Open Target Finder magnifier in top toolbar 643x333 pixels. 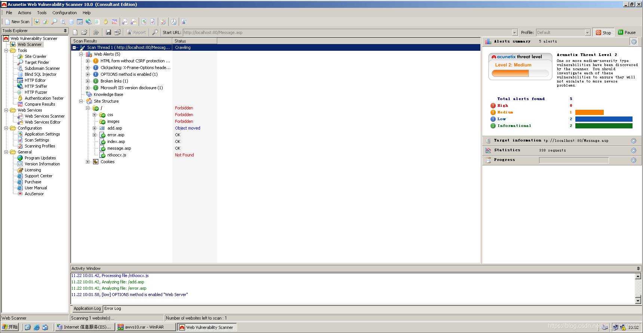(54, 22)
